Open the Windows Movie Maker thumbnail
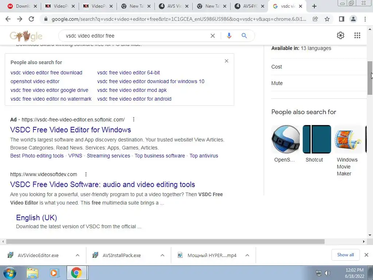373x280 pixels. point(348,139)
